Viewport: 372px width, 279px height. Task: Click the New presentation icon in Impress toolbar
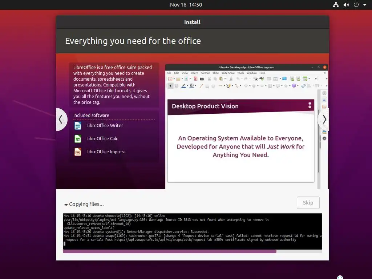170,79
